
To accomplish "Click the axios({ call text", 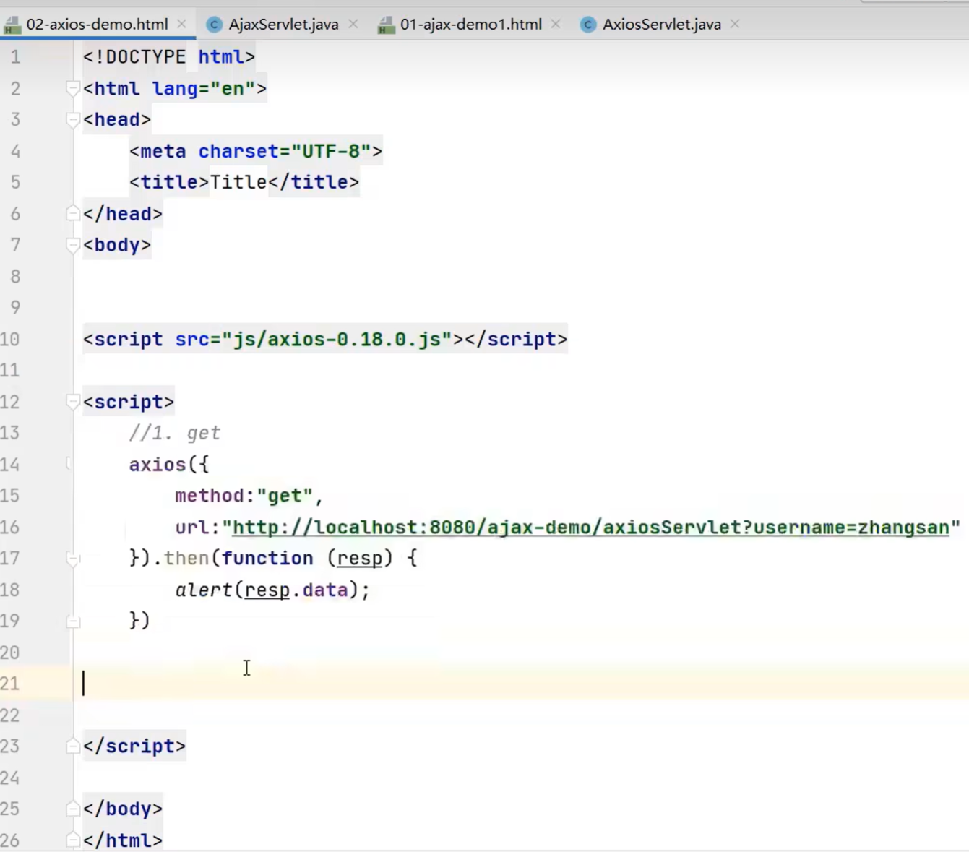I will click(169, 465).
